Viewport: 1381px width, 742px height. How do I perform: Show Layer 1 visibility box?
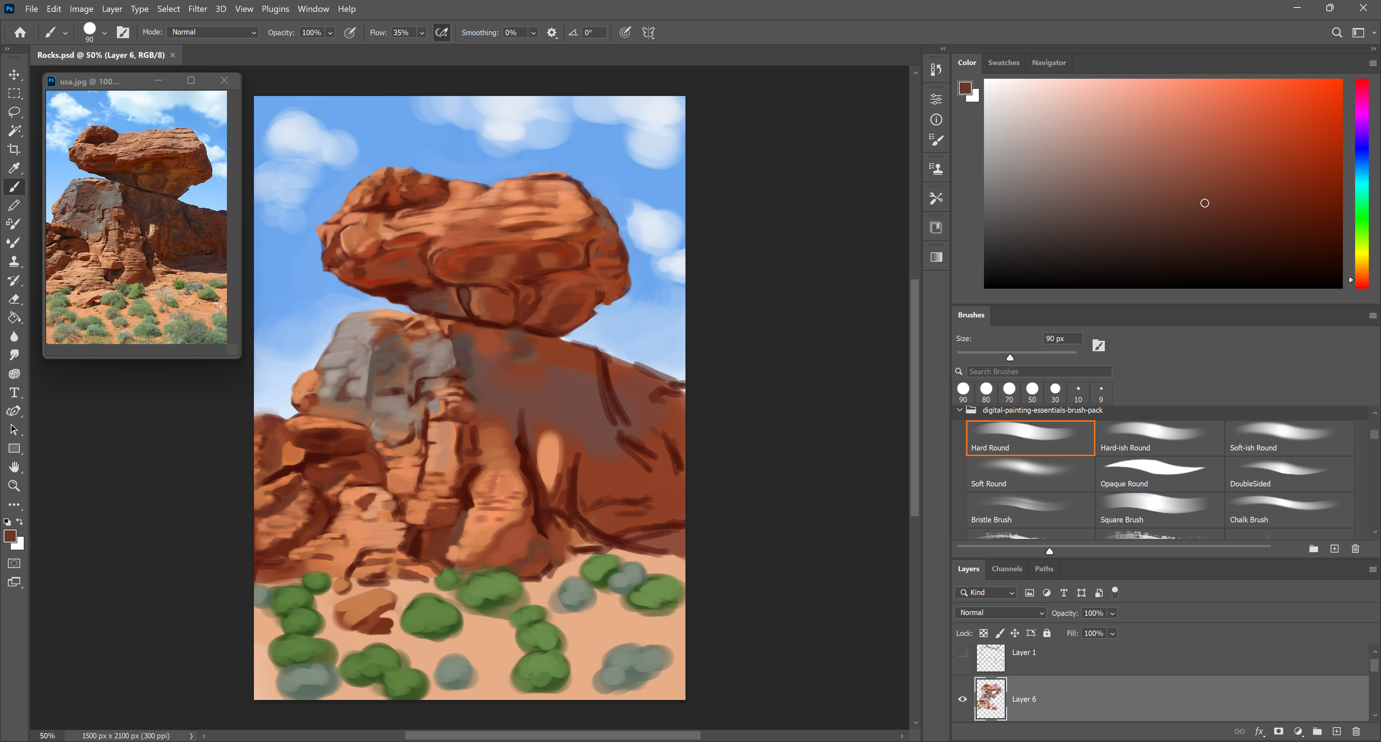click(962, 652)
